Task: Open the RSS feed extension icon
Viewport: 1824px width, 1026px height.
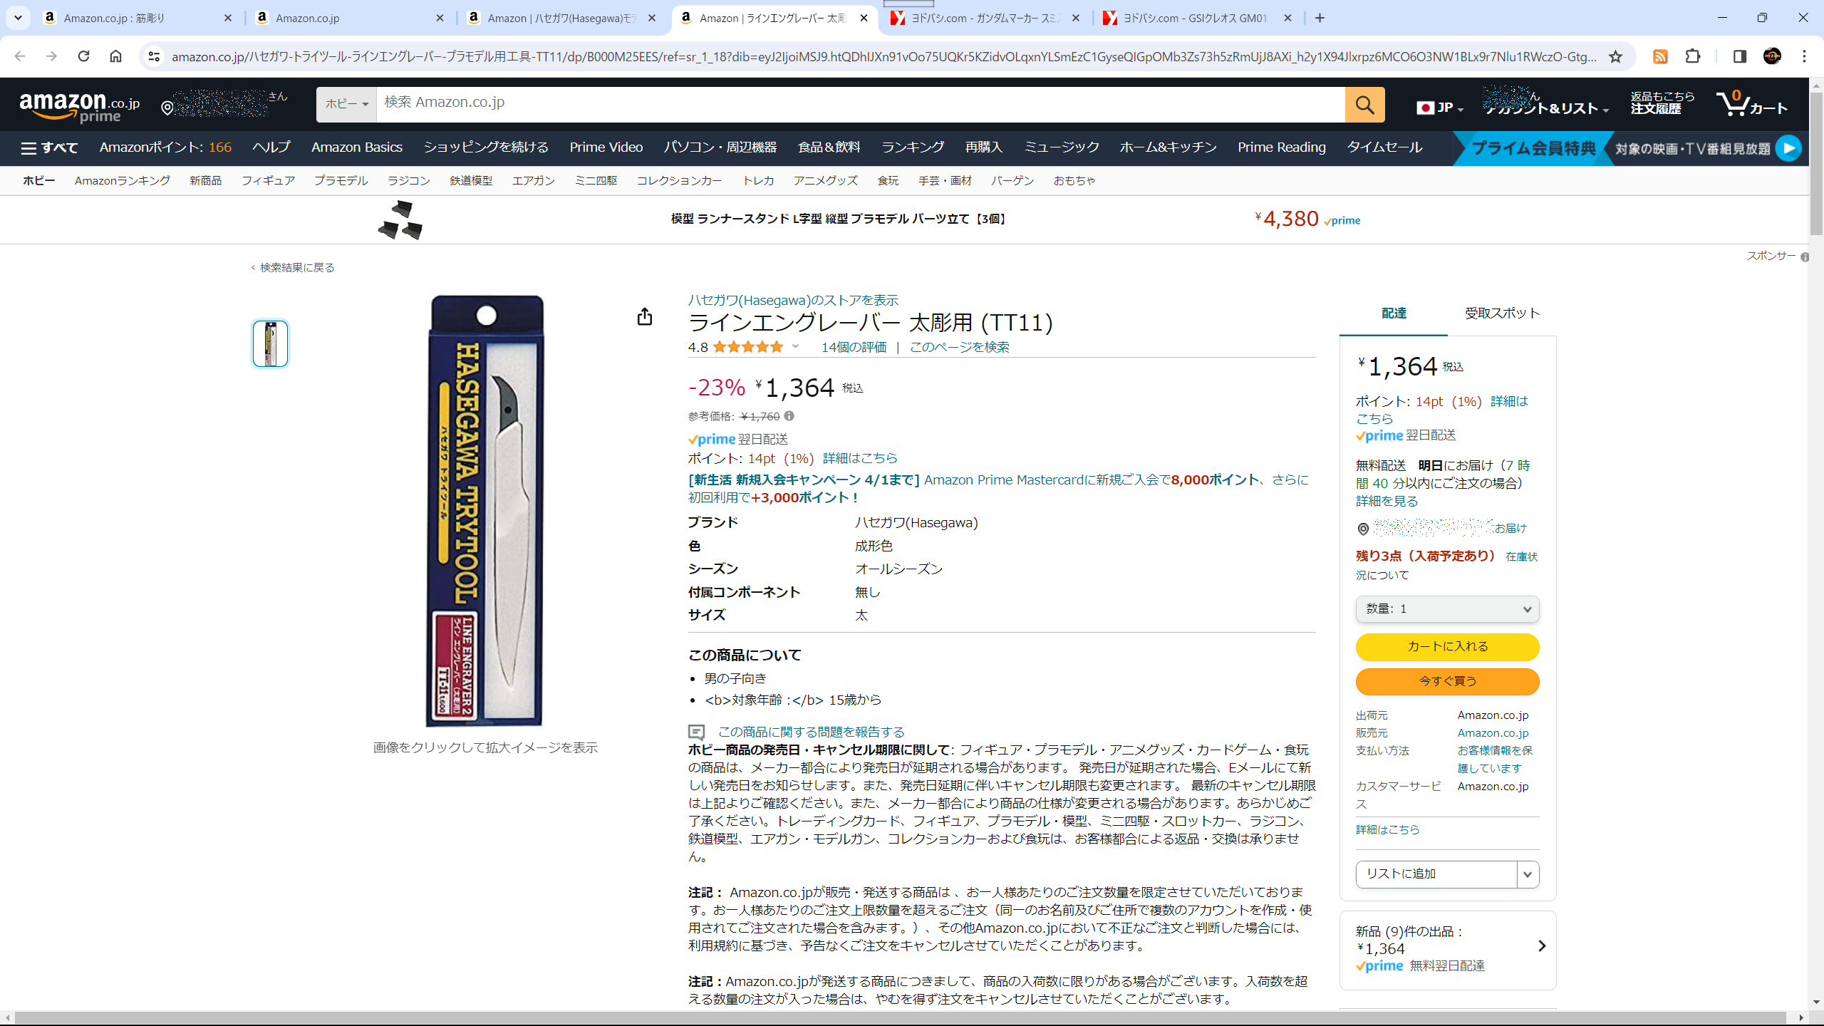Action: (1660, 56)
